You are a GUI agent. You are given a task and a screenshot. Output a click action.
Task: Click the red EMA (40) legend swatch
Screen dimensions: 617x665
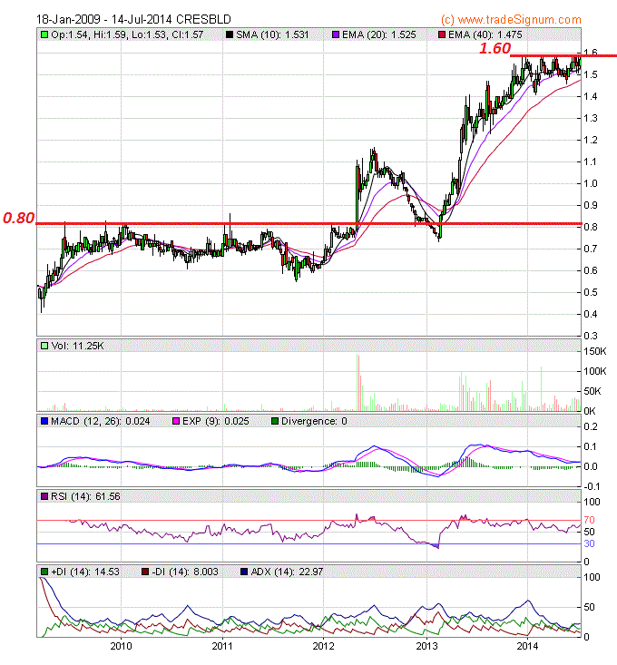pos(442,34)
